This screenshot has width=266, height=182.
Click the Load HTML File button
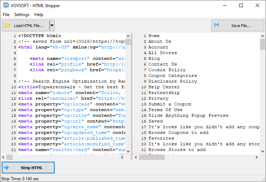(x=26, y=26)
